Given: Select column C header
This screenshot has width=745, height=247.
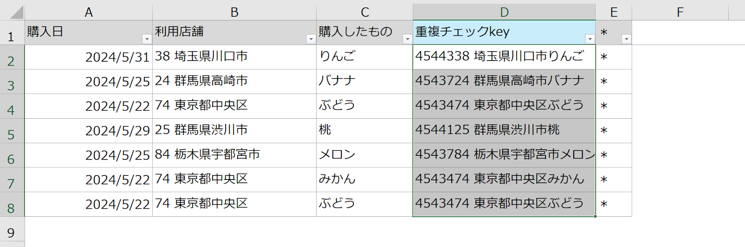Looking at the screenshot, I should 365,12.
